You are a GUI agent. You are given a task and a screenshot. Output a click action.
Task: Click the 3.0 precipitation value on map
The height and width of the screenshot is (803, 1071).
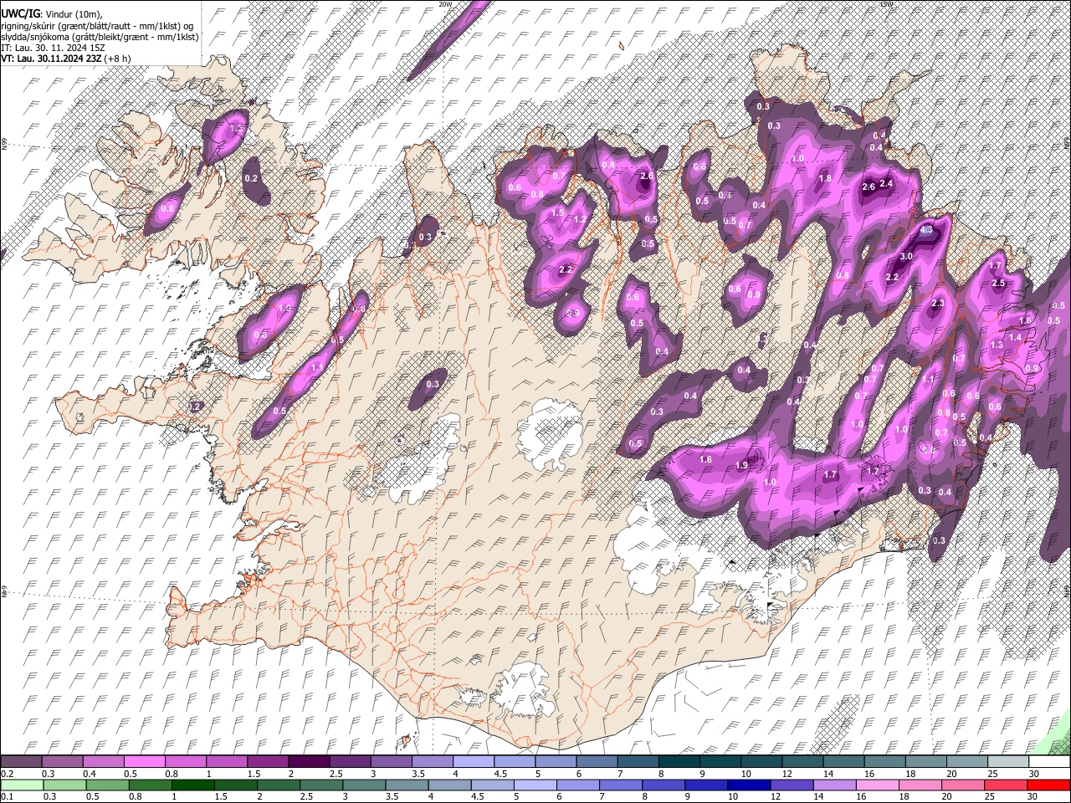pyautogui.click(x=906, y=257)
